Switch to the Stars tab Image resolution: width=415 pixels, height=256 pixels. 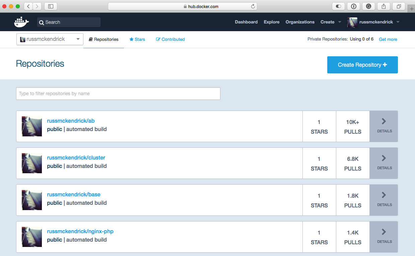coord(137,39)
